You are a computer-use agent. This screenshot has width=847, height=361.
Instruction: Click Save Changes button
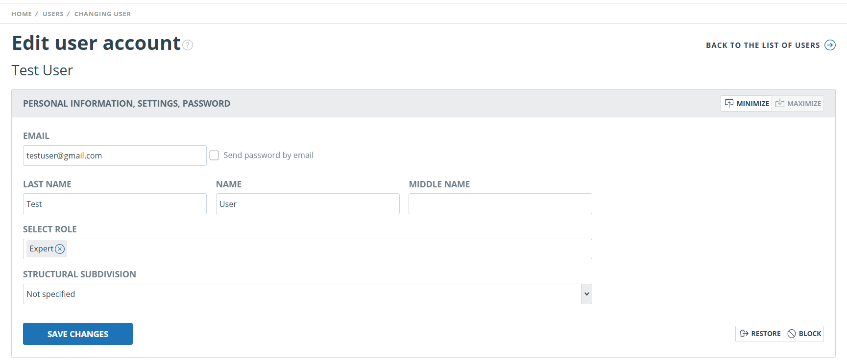coord(78,334)
